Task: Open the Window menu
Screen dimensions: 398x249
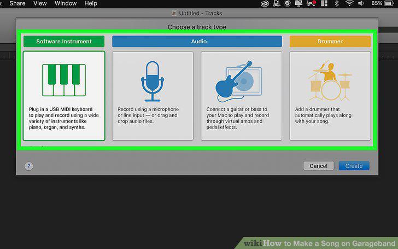Action: click(x=66, y=3)
